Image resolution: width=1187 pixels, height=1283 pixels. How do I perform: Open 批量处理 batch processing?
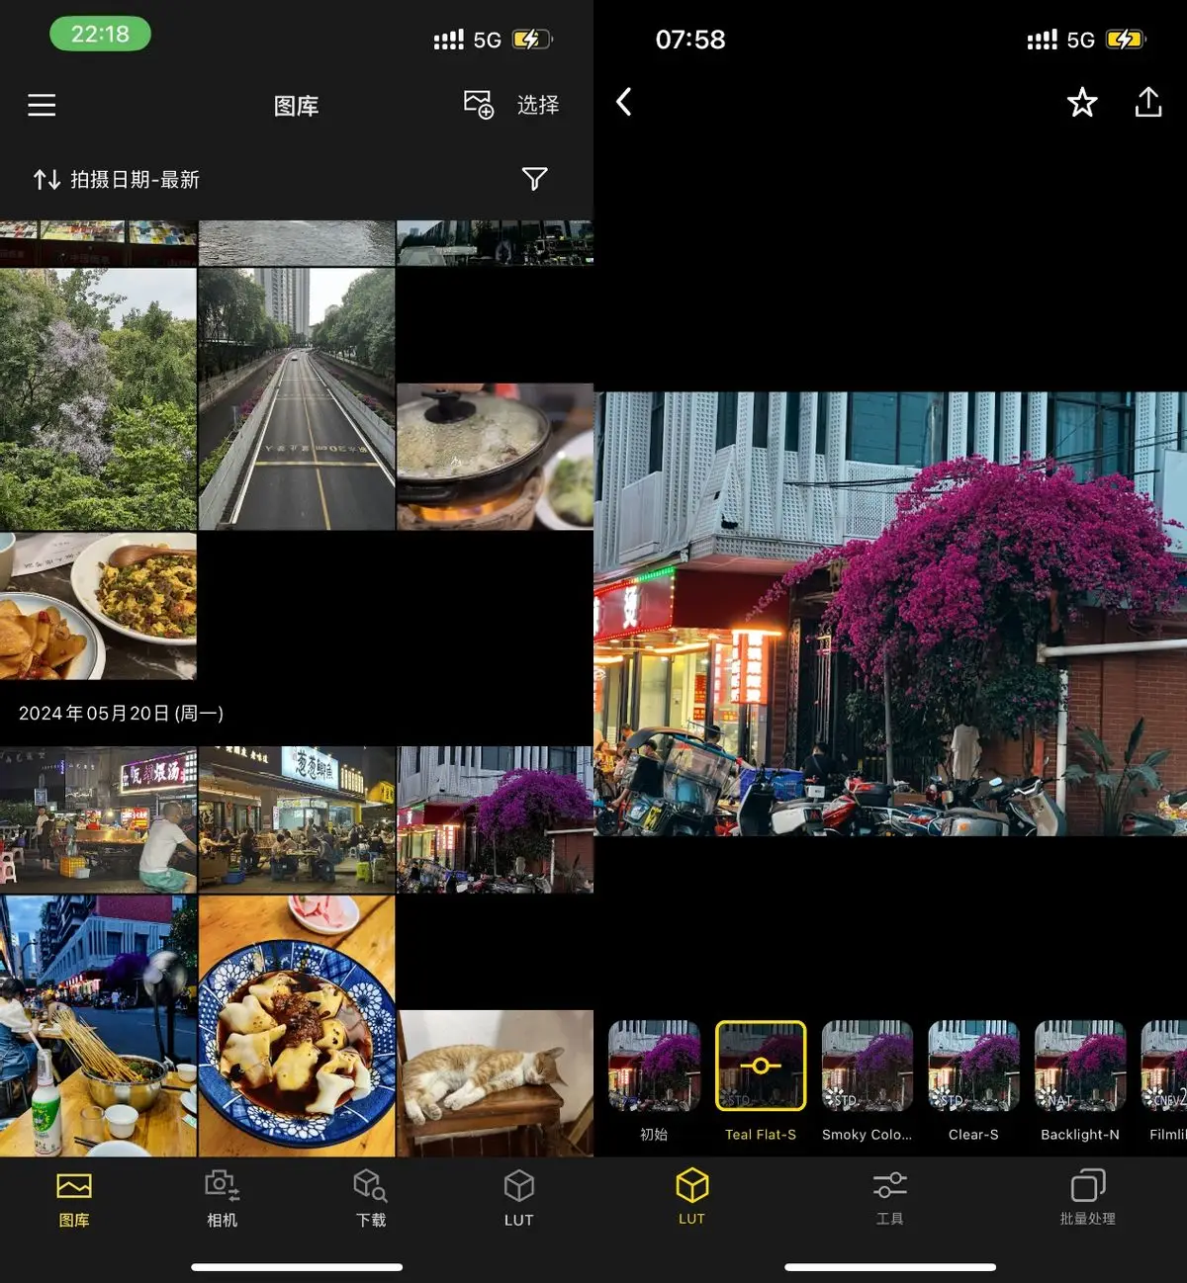1087,1197
